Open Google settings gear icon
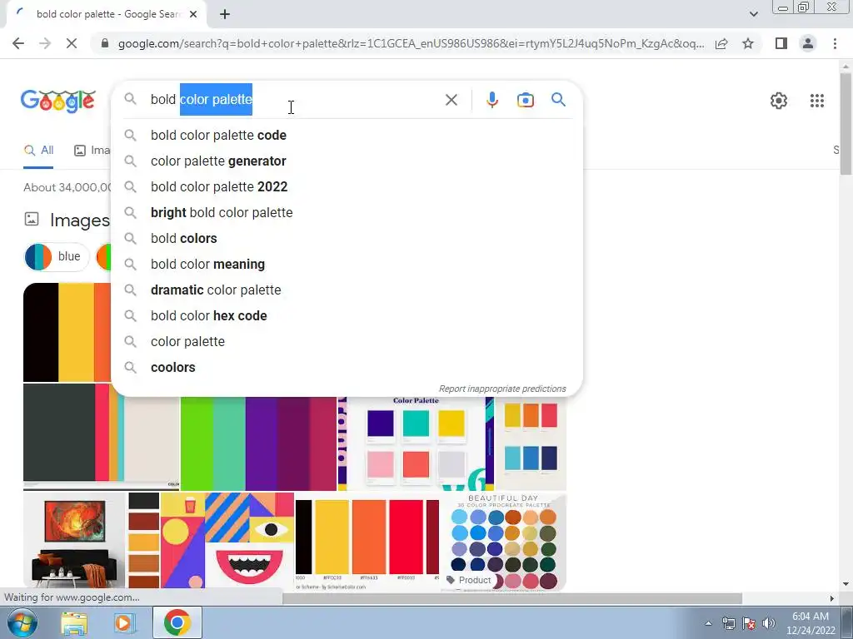Screen dimensions: 853x639 click(779, 101)
